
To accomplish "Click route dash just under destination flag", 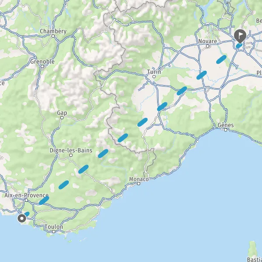I will pyautogui.click(x=239, y=45).
